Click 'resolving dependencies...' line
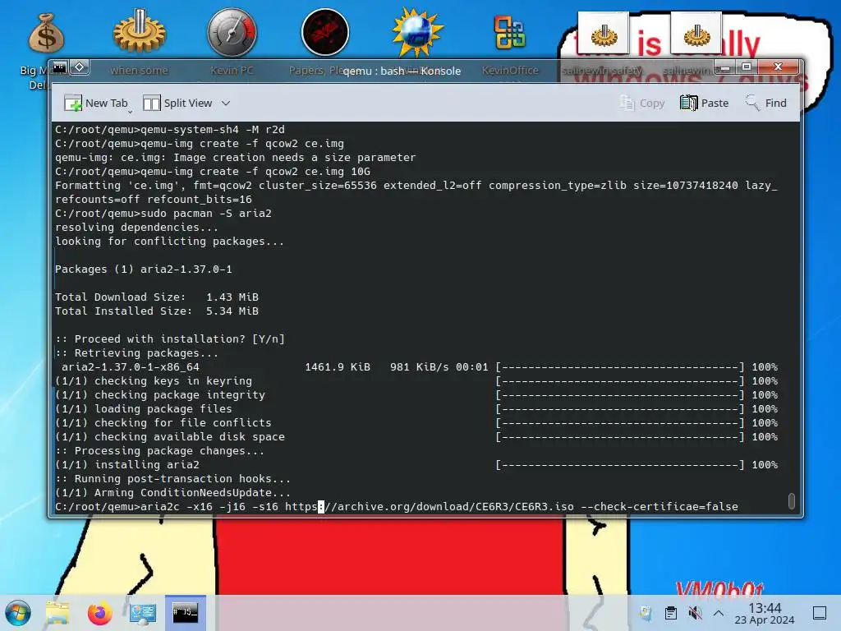The width and height of the screenshot is (841, 631). (x=137, y=228)
